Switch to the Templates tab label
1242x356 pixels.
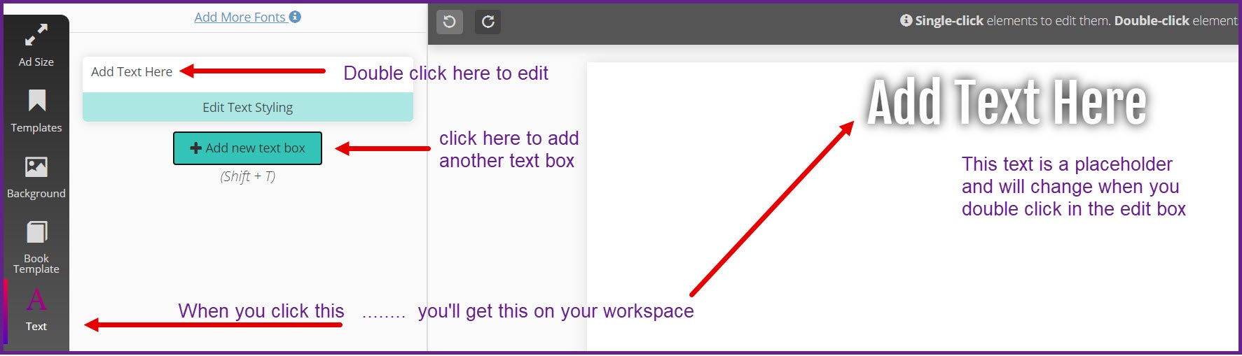click(x=36, y=128)
